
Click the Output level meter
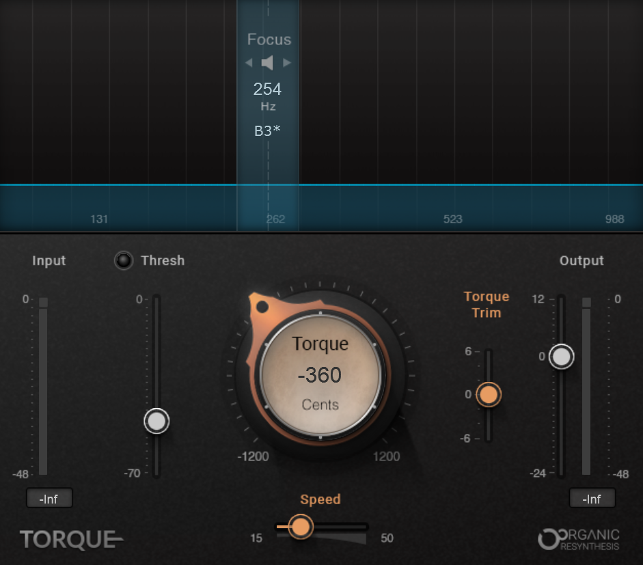click(586, 386)
